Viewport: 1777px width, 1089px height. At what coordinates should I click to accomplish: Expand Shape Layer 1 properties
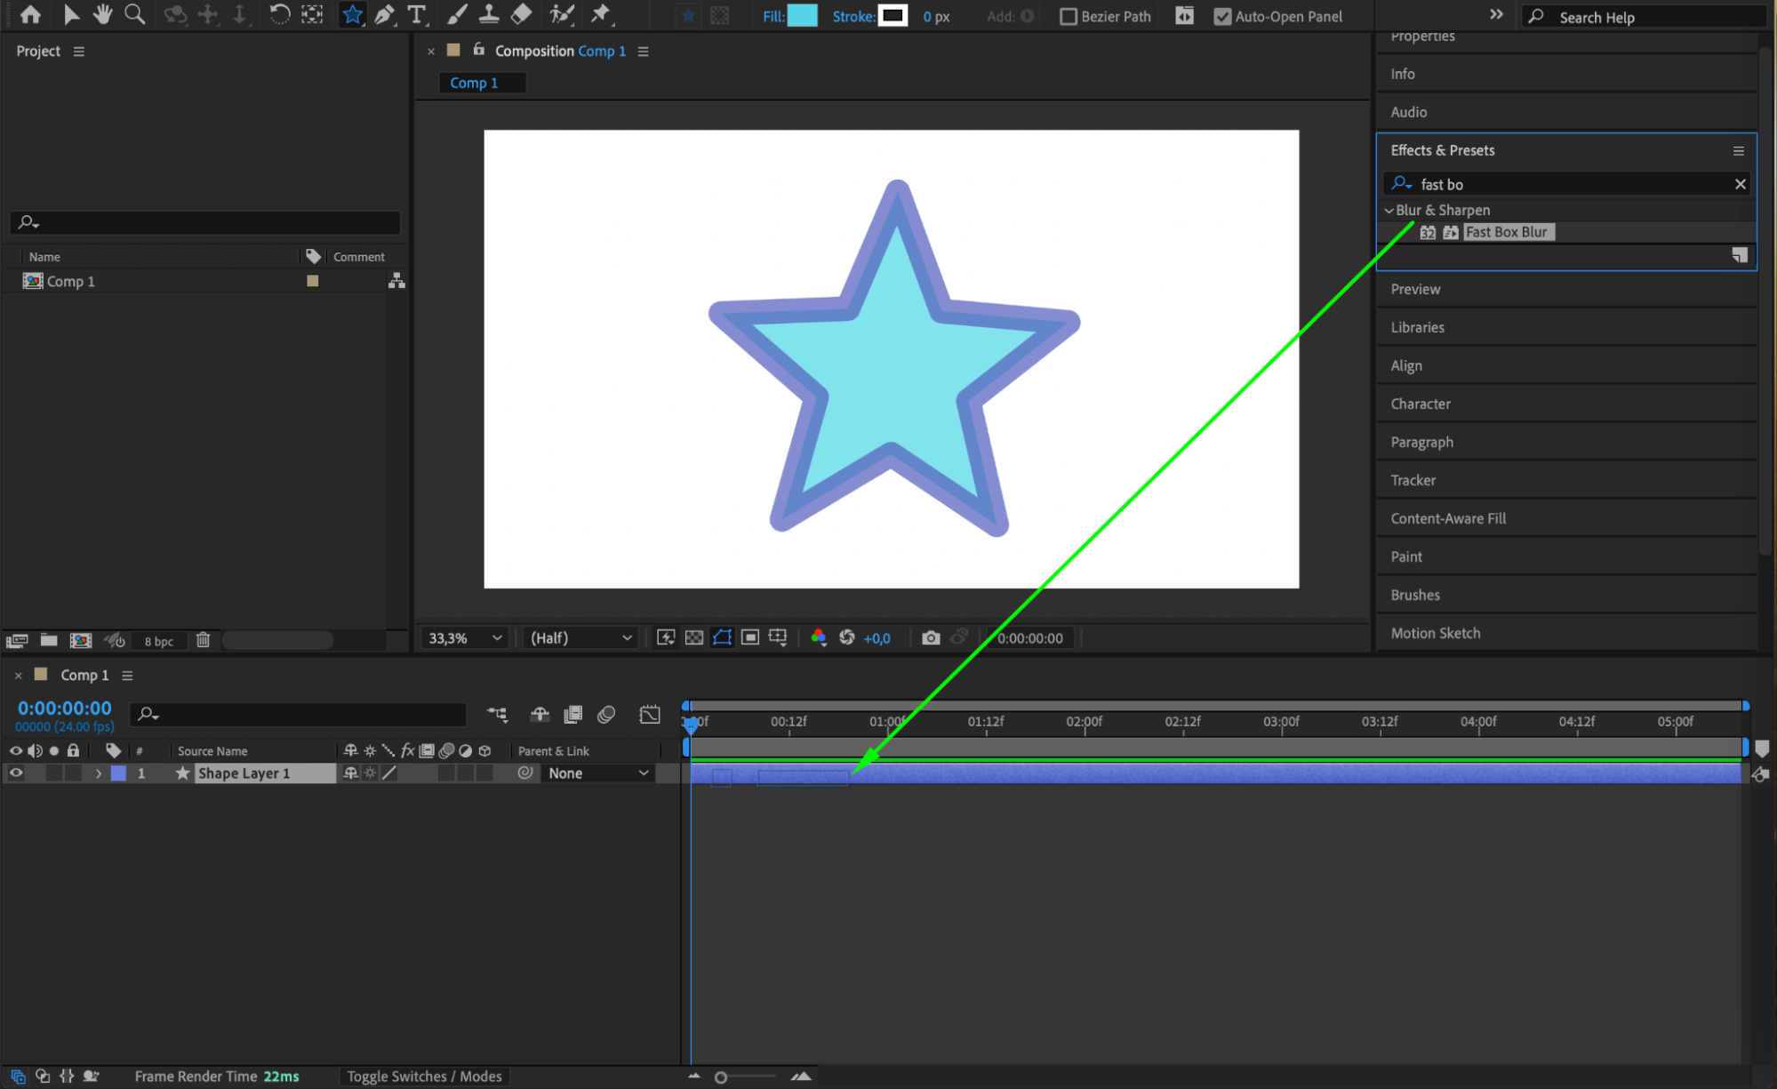coord(99,773)
